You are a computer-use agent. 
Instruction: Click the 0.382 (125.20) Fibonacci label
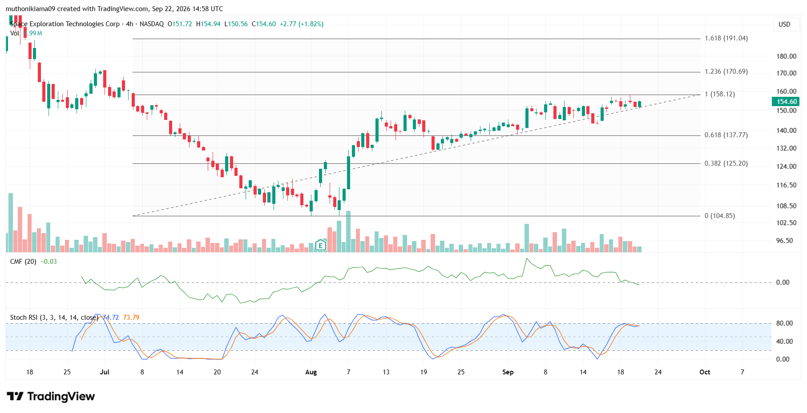[726, 163]
